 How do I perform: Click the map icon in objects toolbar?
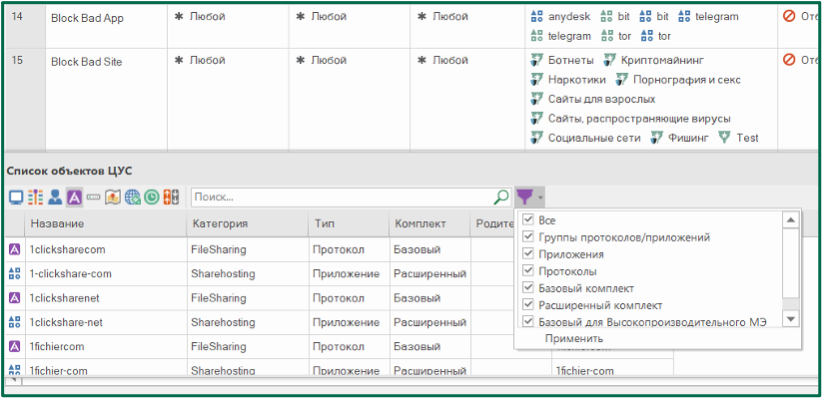pyautogui.click(x=112, y=198)
